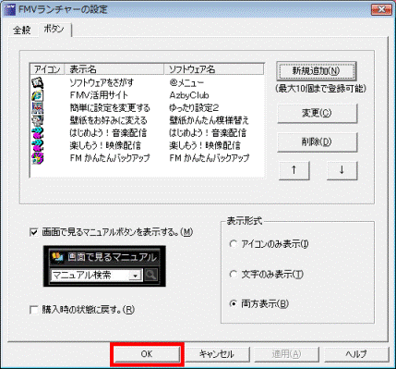Select FM かんたんバックアップ display name
The height and width of the screenshot is (369, 396).
click(x=110, y=158)
